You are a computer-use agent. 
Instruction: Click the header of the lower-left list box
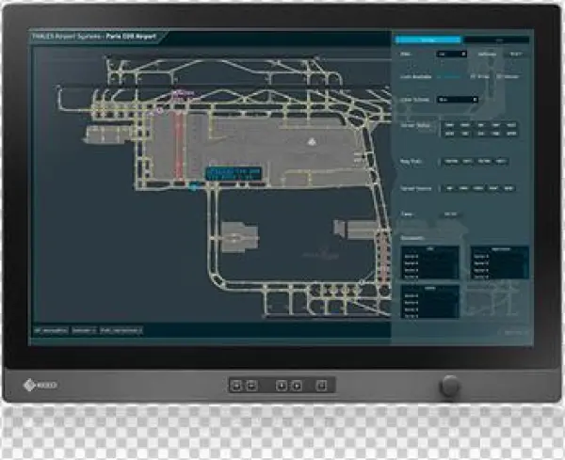pyautogui.click(x=430, y=288)
